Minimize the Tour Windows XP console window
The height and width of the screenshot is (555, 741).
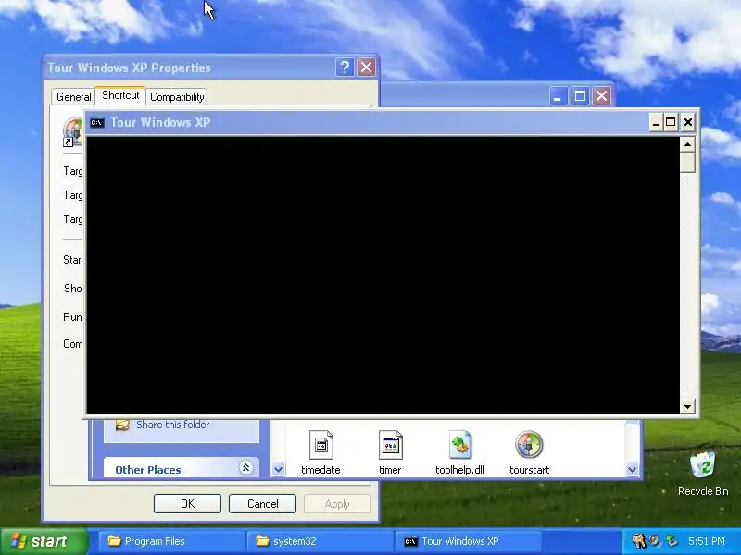pyautogui.click(x=655, y=123)
